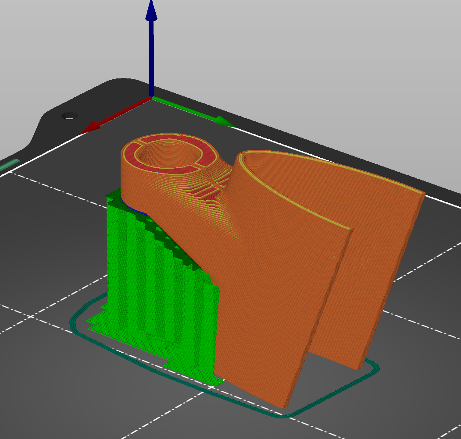The width and height of the screenshot is (461, 439).
Task: Click the green purge line at the bed's left edge
Action: point(9,166)
